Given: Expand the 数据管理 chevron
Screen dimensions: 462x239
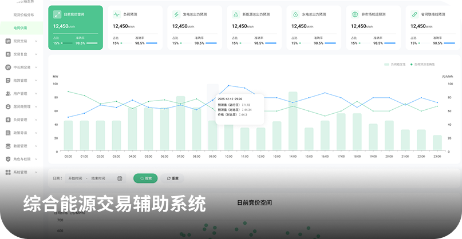Looking at the screenshot, I should tap(36, 146).
